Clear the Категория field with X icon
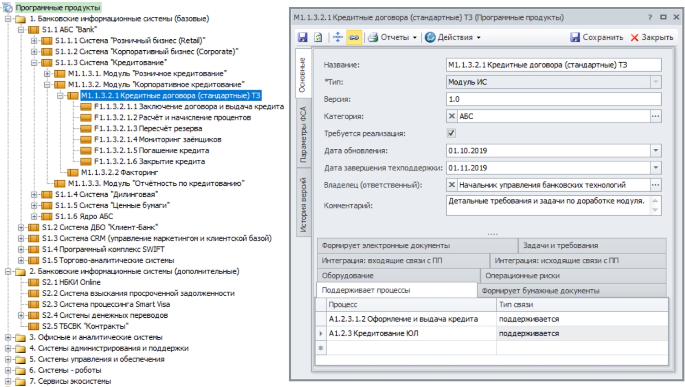 click(452, 116)
